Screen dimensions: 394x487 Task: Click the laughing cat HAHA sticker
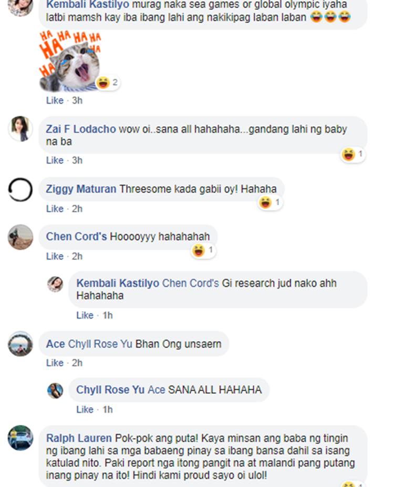click(70, 61)
